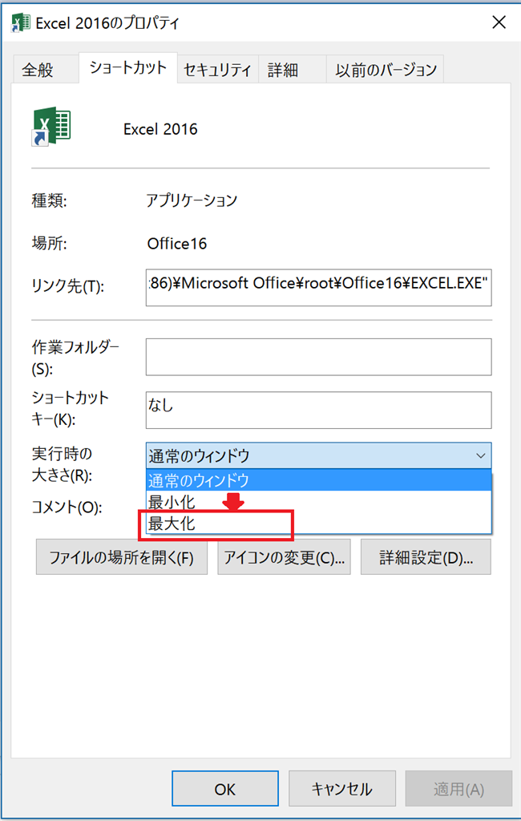521x821 pixels.
Task: Click the キャンセル button
Action: click(x=342, y=789)
